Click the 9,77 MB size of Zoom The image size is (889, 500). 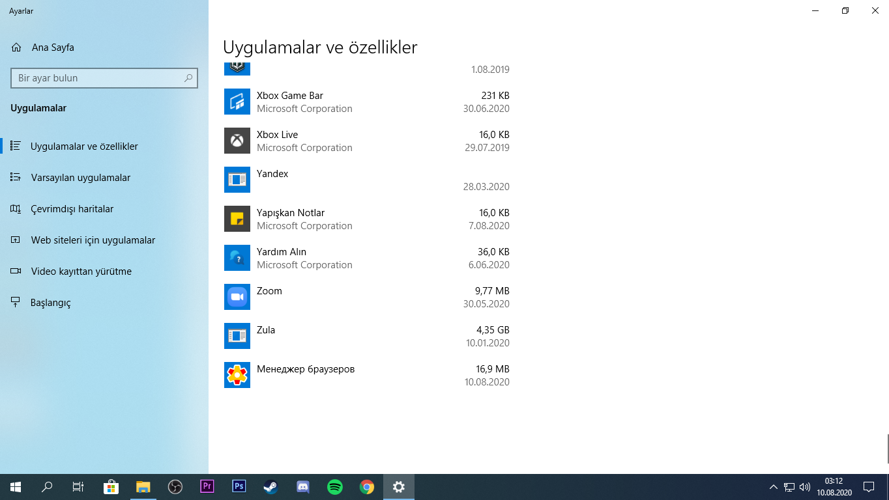pos(492,291)
